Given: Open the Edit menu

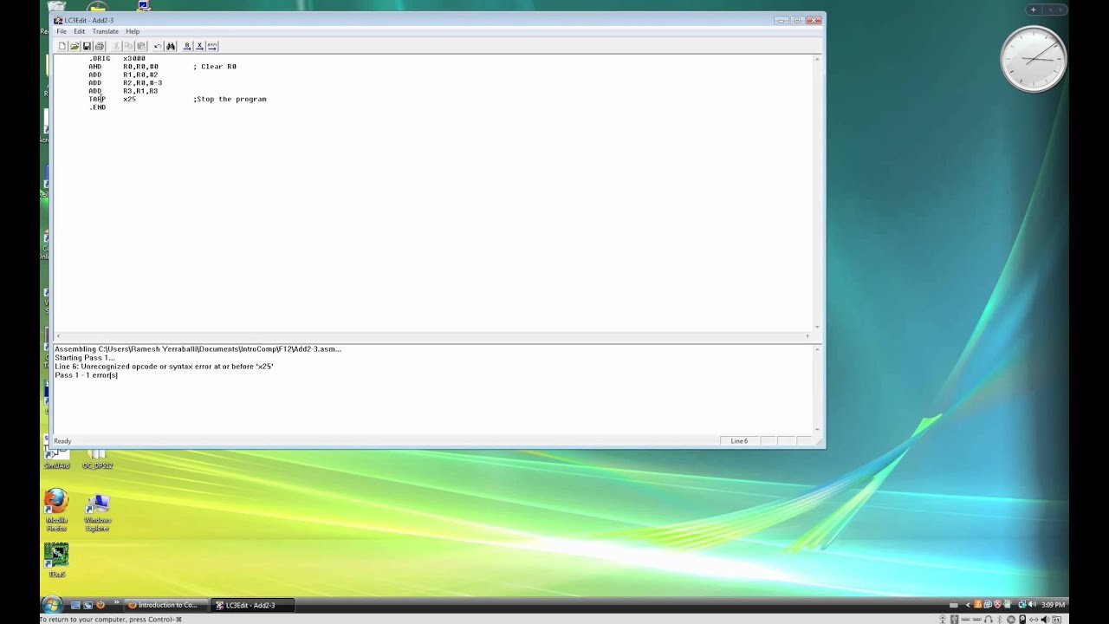Looking at the screenshot, I should click(x=79, y=31).
